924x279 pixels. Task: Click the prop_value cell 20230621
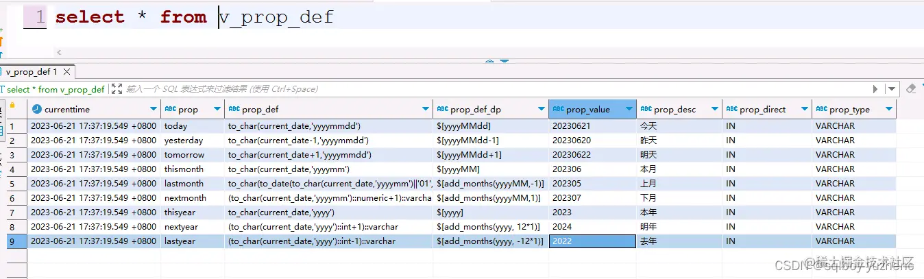pyautogui.click(x=592, y=126)
